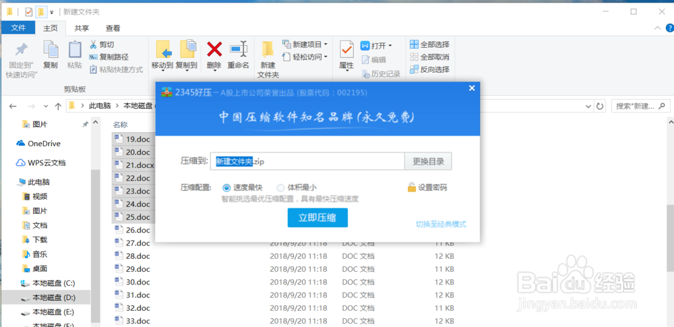Select 此电脑 in navigation pane
The width and height of the screenshot is (674, 327).
tap(33, 182)
